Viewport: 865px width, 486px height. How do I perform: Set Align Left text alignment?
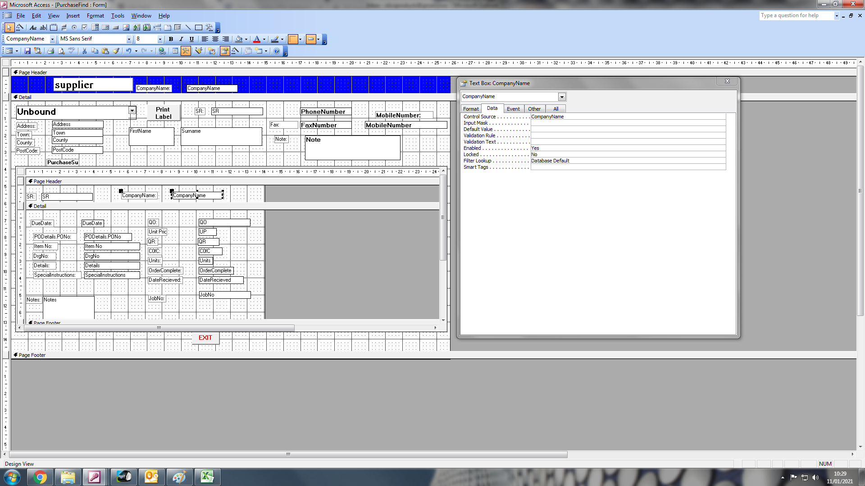[x=205, y=39]
